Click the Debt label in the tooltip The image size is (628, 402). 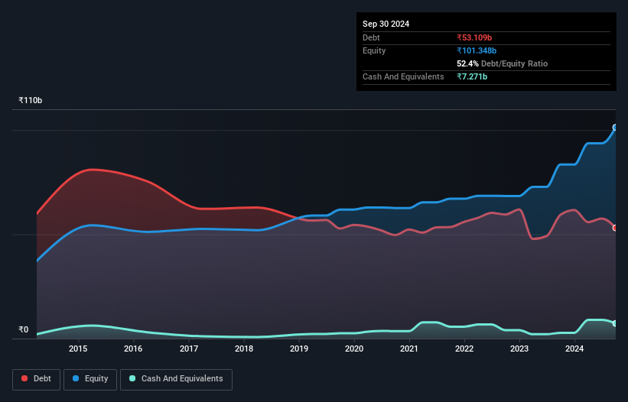pyautogui.click(x=371, y=37)
